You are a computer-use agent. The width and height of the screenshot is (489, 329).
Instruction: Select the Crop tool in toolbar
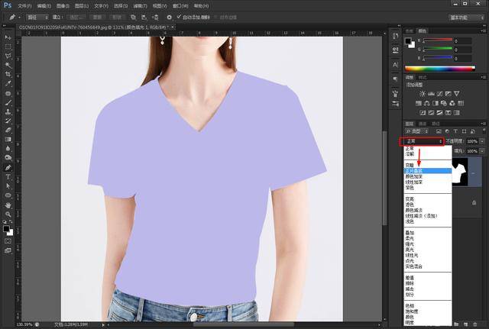8,75
